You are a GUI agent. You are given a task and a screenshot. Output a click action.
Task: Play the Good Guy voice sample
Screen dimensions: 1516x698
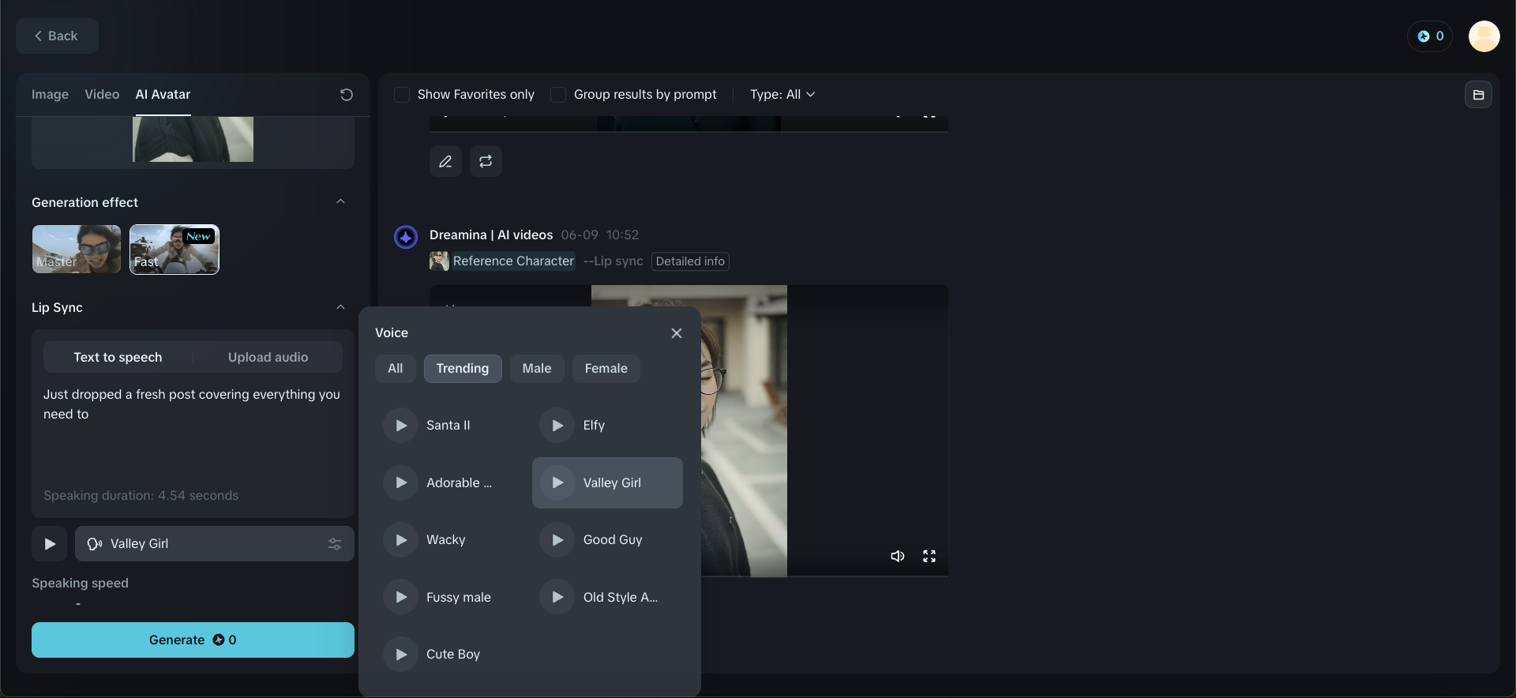tap(557, 540)
